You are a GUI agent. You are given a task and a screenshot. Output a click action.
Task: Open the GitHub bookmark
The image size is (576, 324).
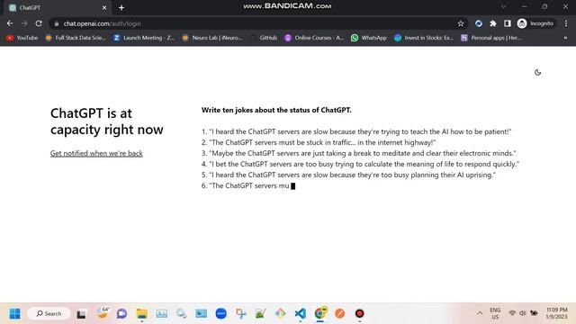click(x=264, y=38)
